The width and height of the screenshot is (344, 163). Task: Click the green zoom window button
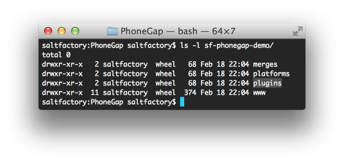[75, 31]
